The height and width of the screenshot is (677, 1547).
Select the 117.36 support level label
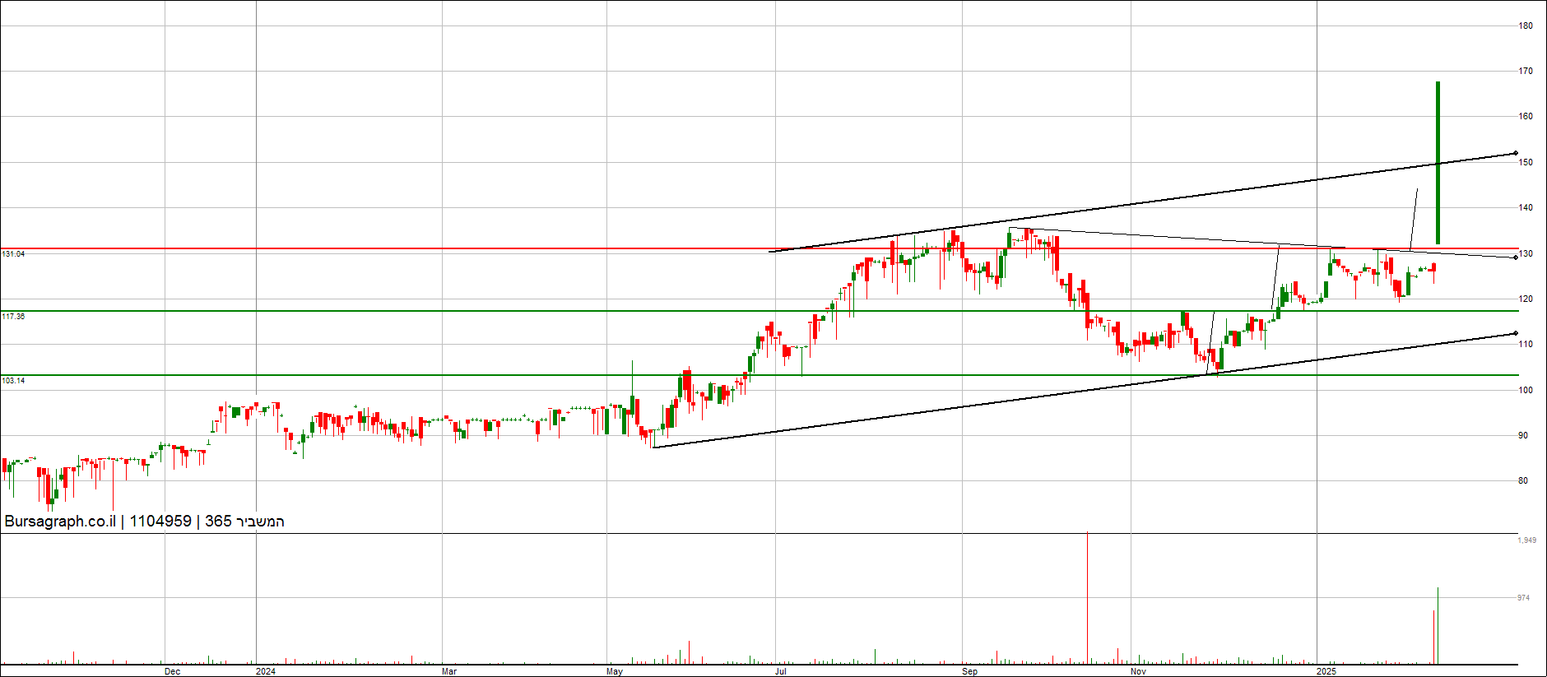(x=13, y=317)
